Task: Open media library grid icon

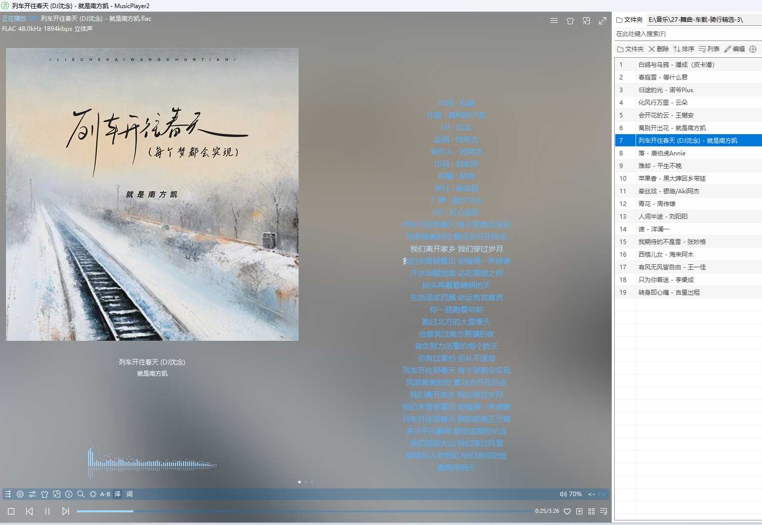Action: 591,511
